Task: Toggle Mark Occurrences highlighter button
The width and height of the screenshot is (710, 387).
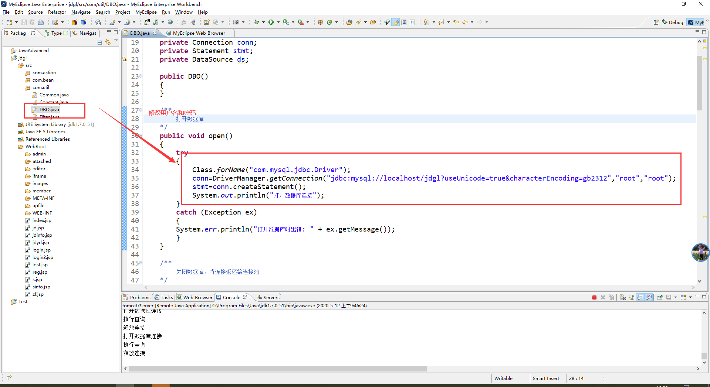Action: click(396, 22)
